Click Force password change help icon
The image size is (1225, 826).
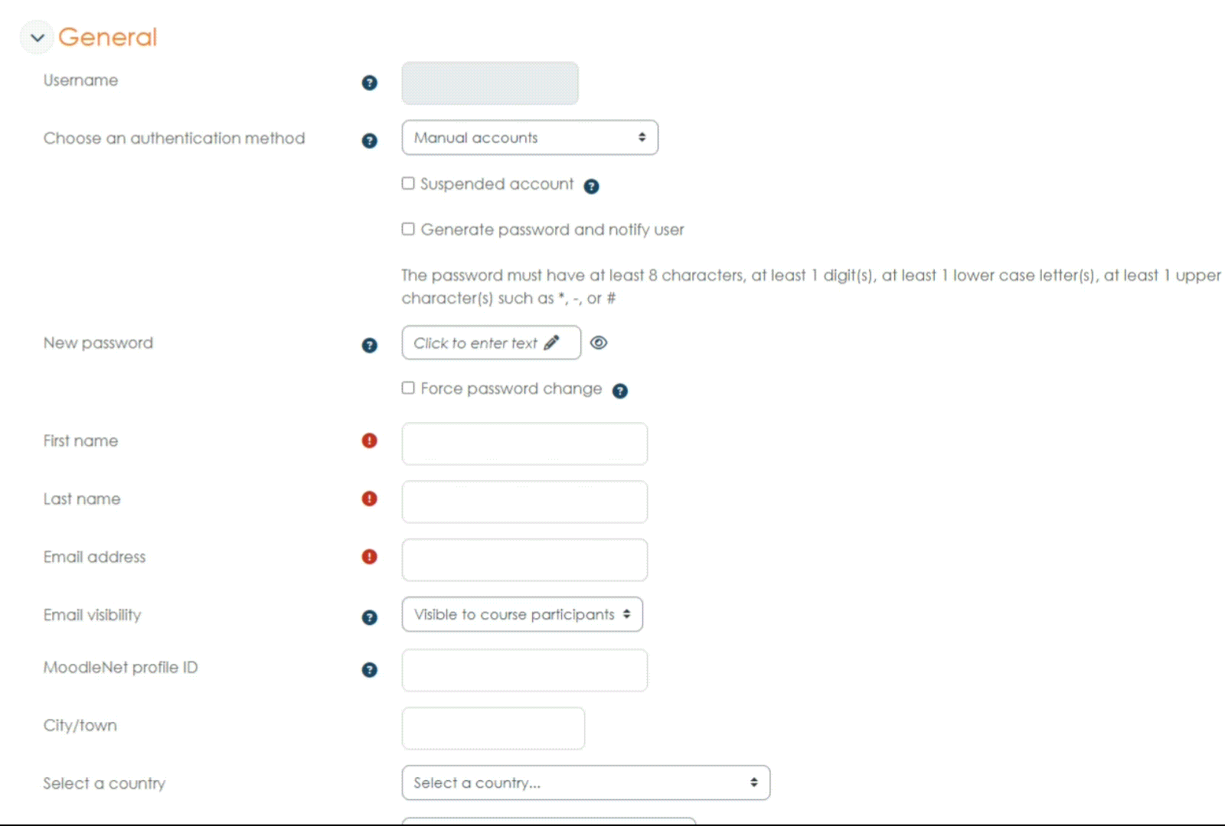620,391
